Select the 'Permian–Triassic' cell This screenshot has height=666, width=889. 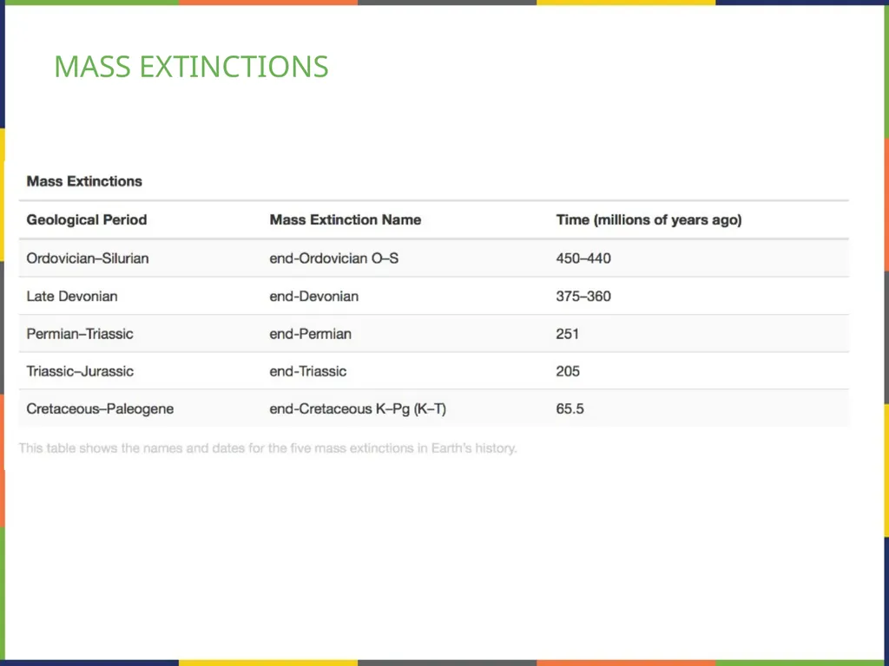point(80,334)
